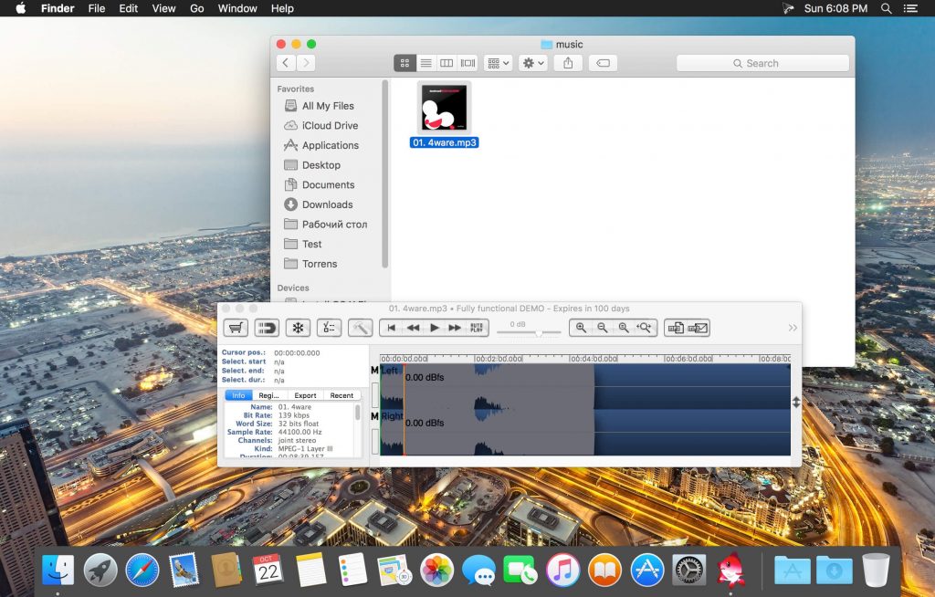This screenshot has width=935, height=597.
Task: Mute the Right channel with its M button
Action: [x=373, y=416]
